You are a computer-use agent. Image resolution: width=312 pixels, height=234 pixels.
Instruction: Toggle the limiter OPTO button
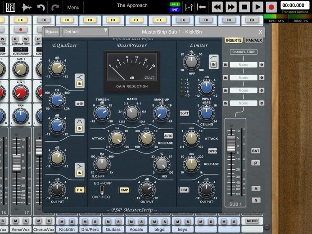tap(213, 151)
